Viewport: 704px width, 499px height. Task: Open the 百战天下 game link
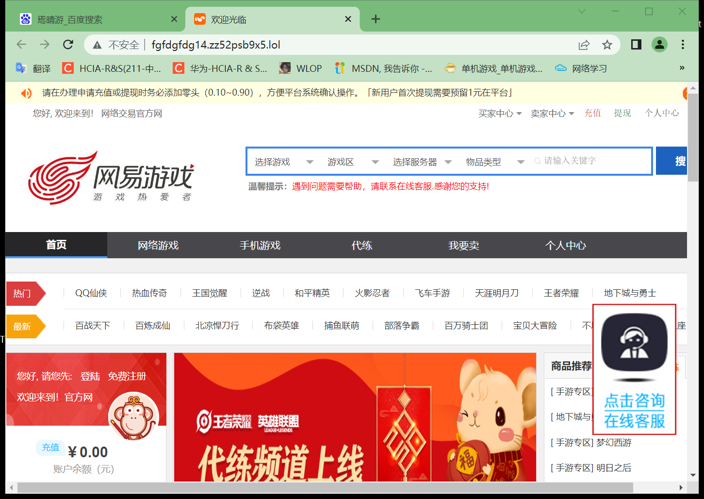pos(93,325)
